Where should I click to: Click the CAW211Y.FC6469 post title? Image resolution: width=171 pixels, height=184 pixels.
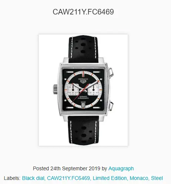[83, 12]
